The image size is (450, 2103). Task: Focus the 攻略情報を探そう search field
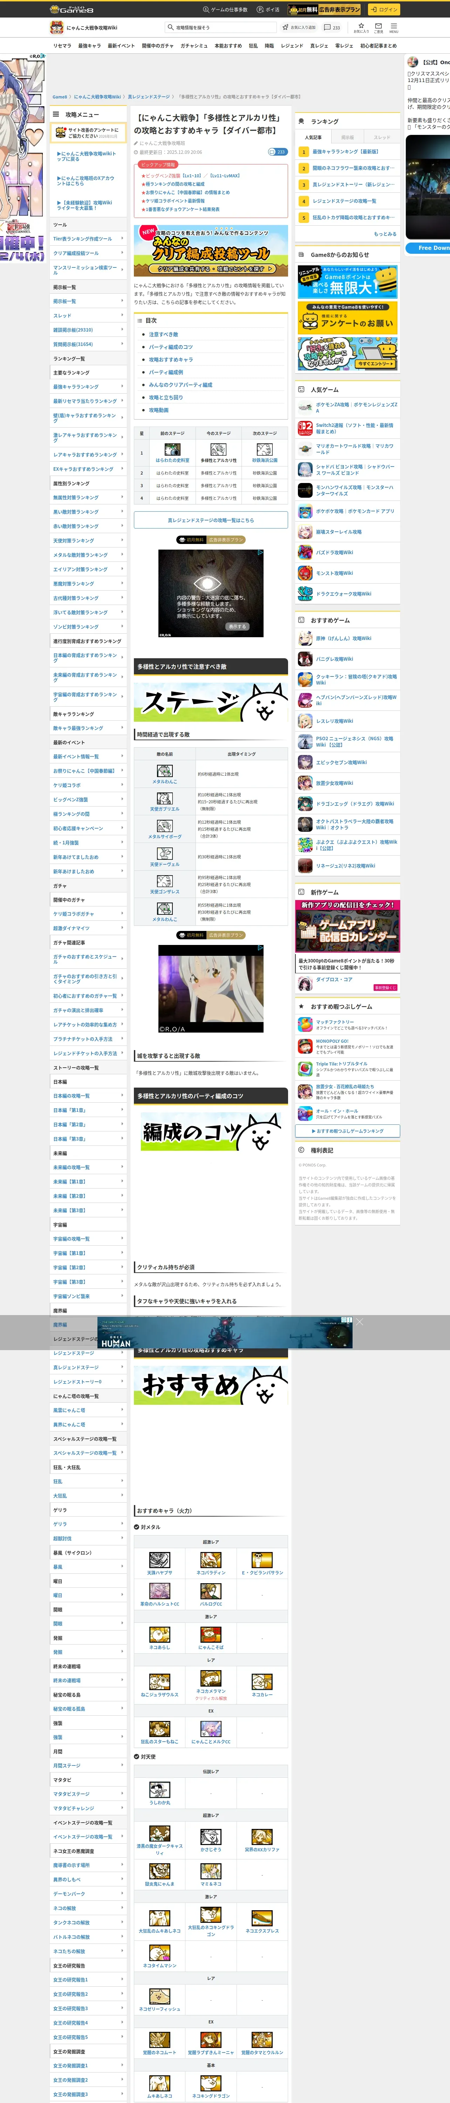(x=220, y=28)
